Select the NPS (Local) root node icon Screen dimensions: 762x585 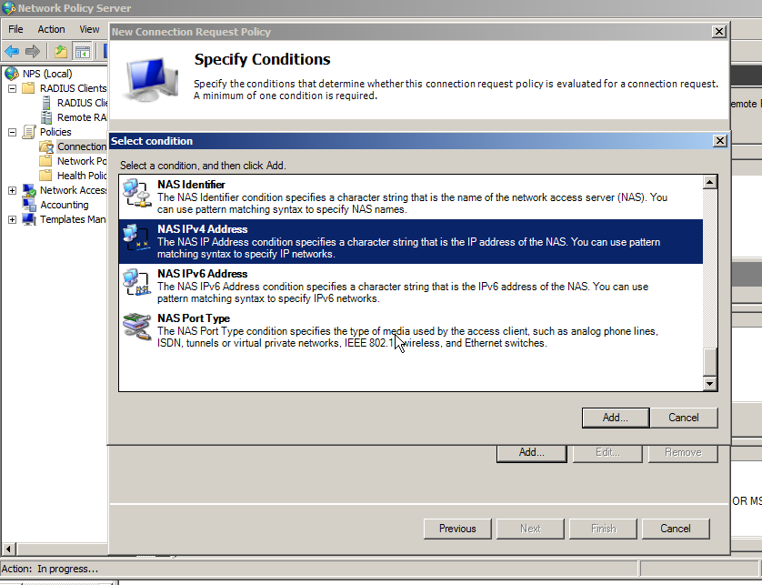(9, 73)
